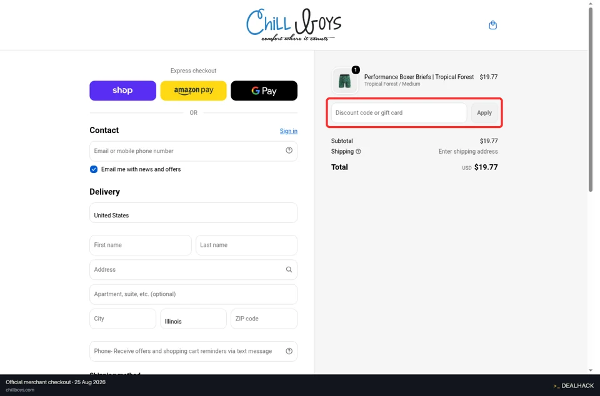Image resolution: width=600 pixels, height=396 pixels.
Task: Check out with Amazon Pay
Action: tap(193, 91)
